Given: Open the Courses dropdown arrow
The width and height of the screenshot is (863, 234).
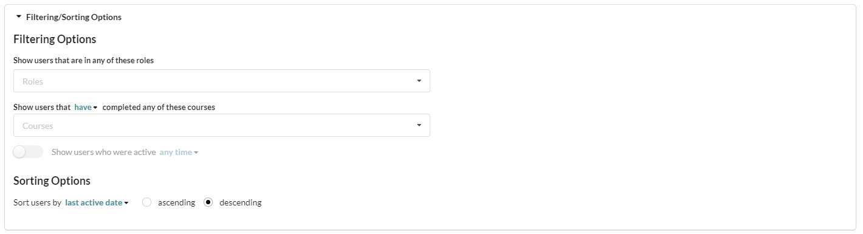Looking at the screenshot, I should 419,125.
